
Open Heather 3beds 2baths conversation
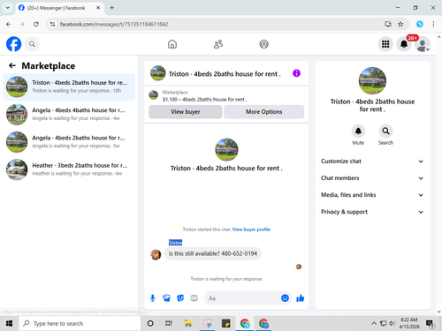69,169
